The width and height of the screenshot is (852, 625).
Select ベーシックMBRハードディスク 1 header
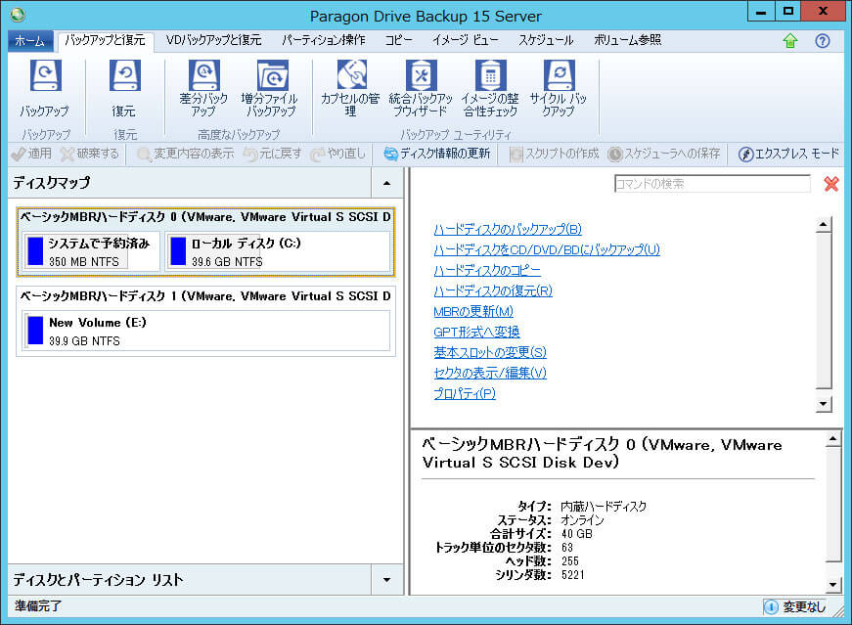(205, 296)
